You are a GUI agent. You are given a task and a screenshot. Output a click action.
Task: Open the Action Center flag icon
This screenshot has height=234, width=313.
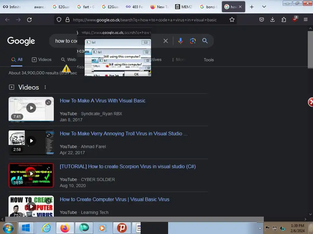(267, 228)
